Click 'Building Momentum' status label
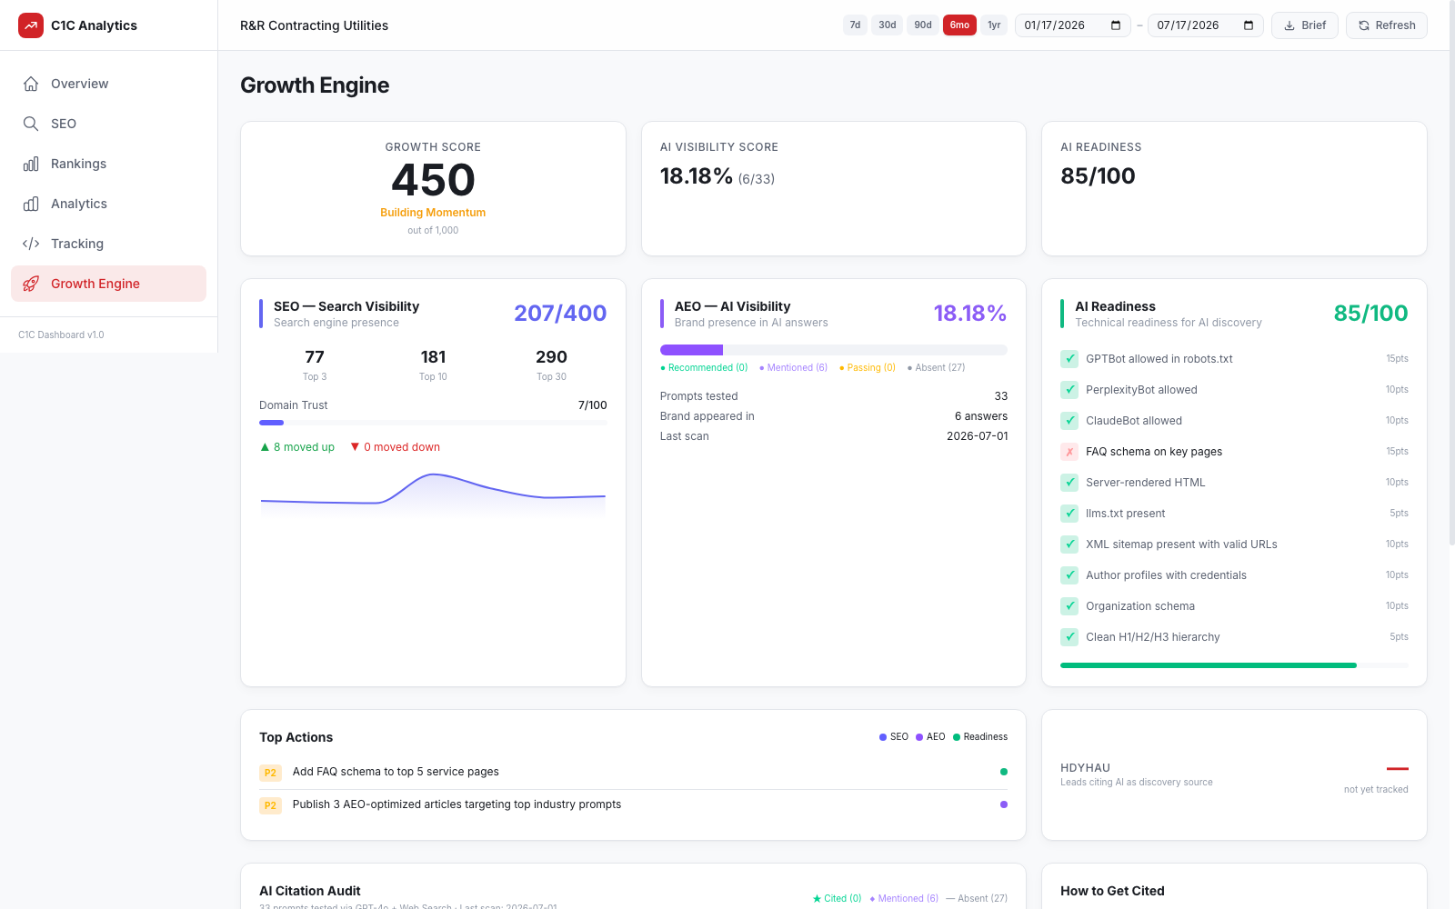The width and height of the screenshot is (1455, 909). pos(433,213)
